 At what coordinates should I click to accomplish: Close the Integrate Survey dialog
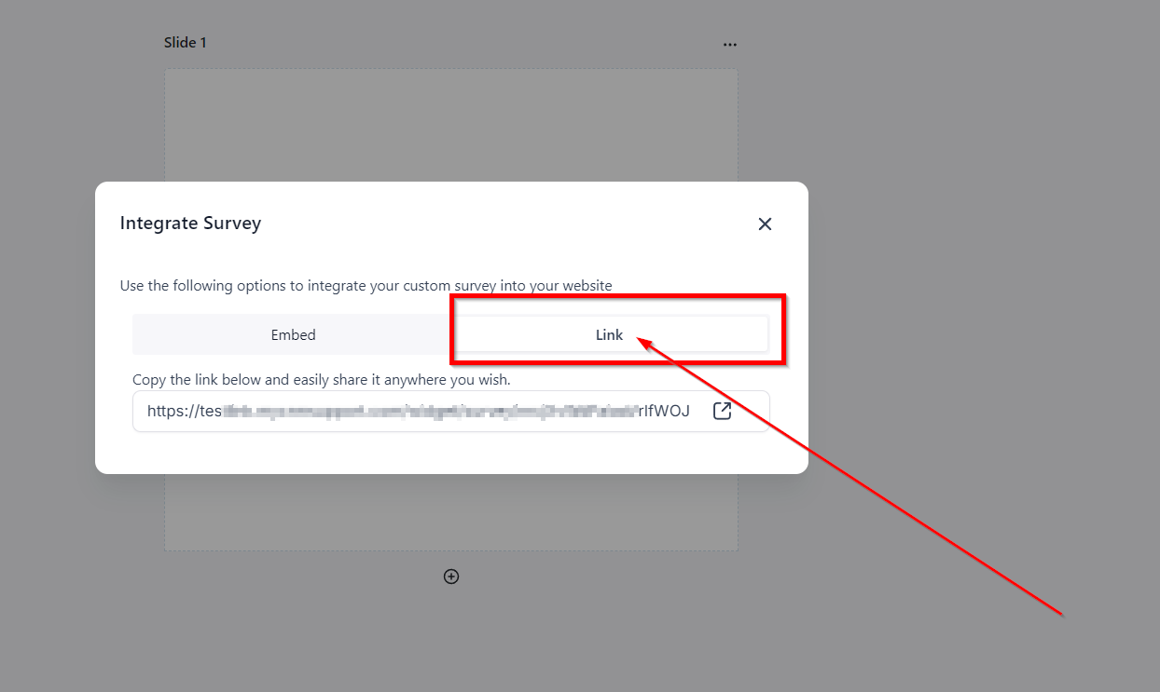(765, 224)
